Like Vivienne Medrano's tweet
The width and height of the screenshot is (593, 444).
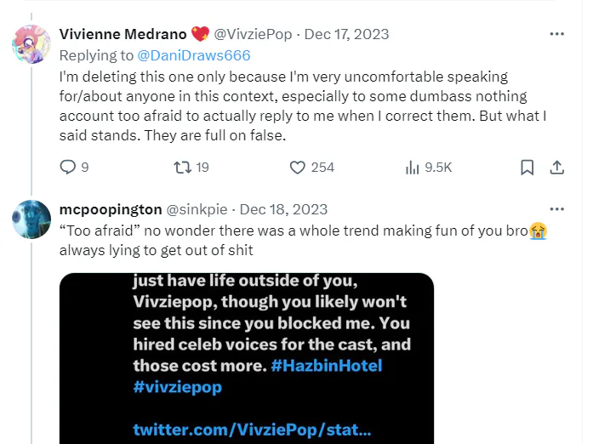(298, 168)
